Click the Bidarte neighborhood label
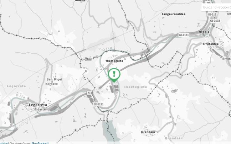The width and height of the screenshot is (231, 144). pyautogui.click(x=40, y=109)
